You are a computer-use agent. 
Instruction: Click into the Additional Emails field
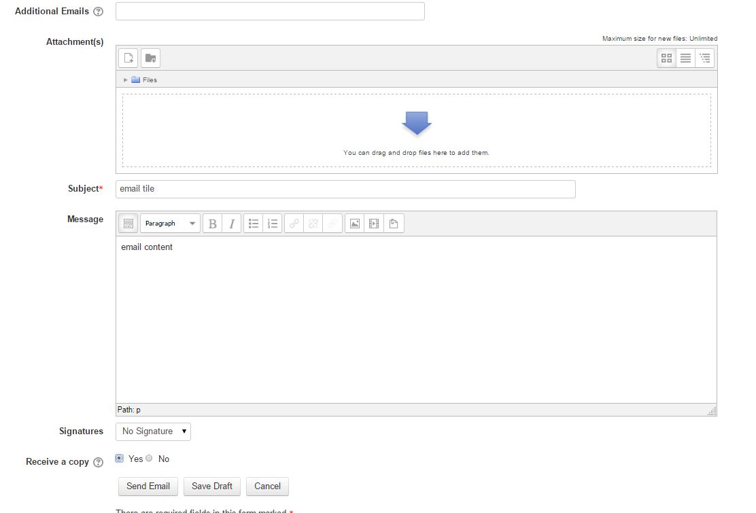[270, 12]
